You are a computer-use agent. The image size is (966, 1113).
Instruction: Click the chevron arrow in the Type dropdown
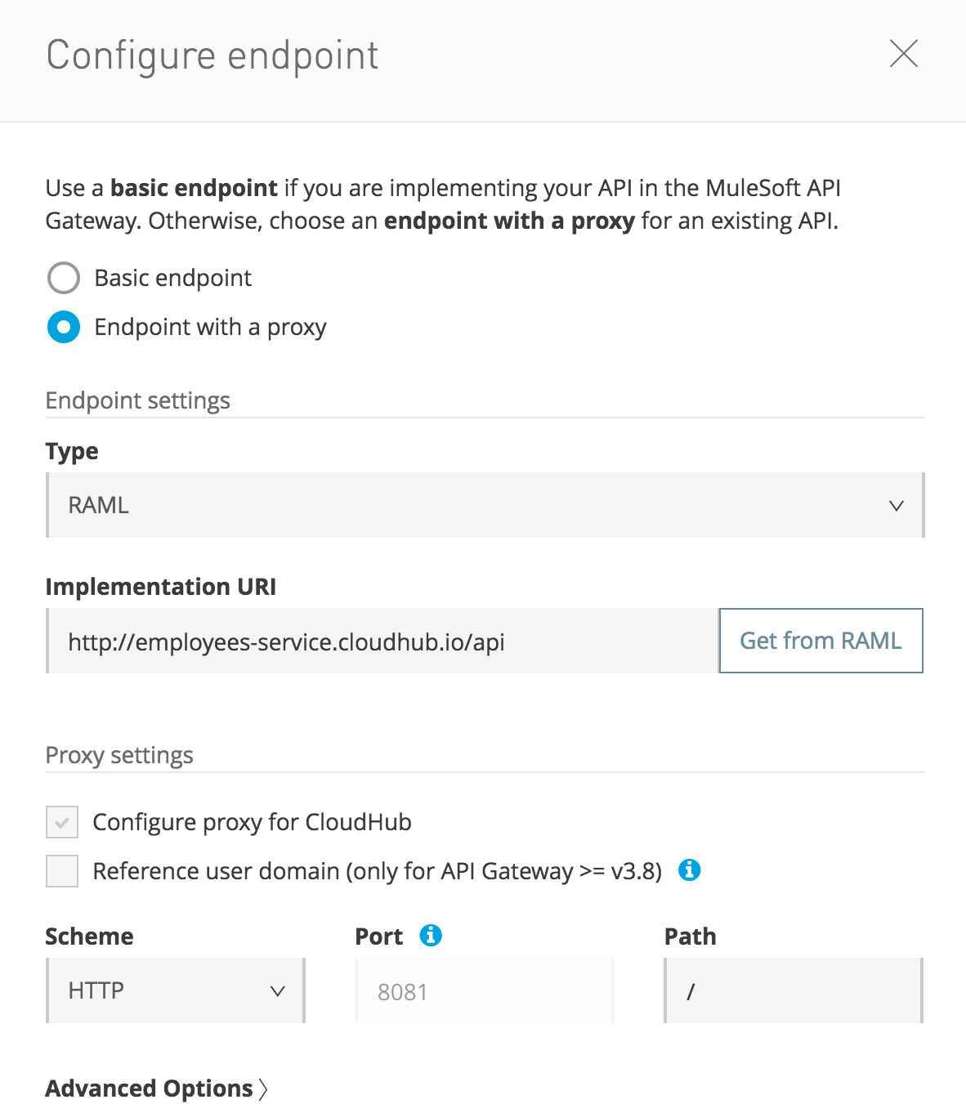point(896,506)
